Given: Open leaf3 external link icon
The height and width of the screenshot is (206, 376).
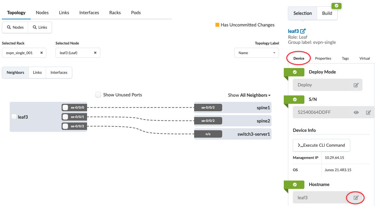Looking at the screenshot, I should (303, 31).
